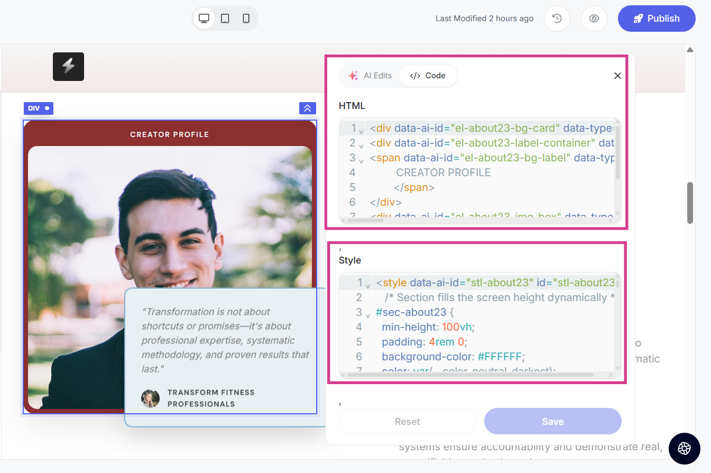The image size is (711, 473).
Task: Click the lightning bolt logo
Action: coord(68,67)
